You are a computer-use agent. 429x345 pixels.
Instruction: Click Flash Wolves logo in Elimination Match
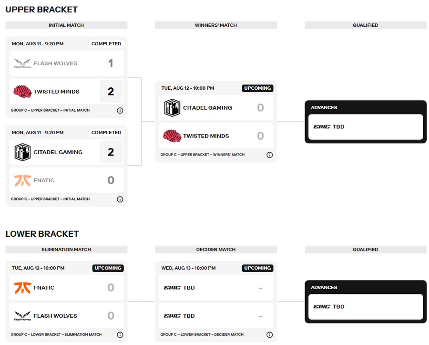coord(22,316)
